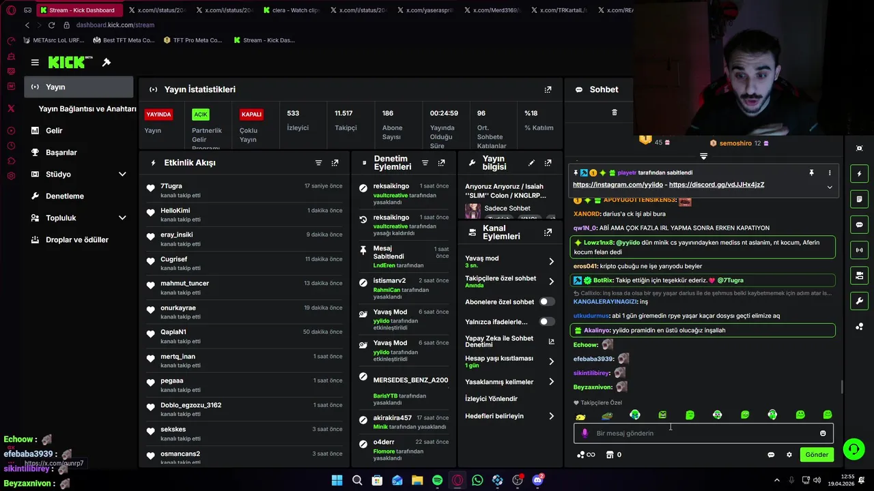The image size is (874, 491).
Task: Open the green headset support button
Action: pos(854,449)
